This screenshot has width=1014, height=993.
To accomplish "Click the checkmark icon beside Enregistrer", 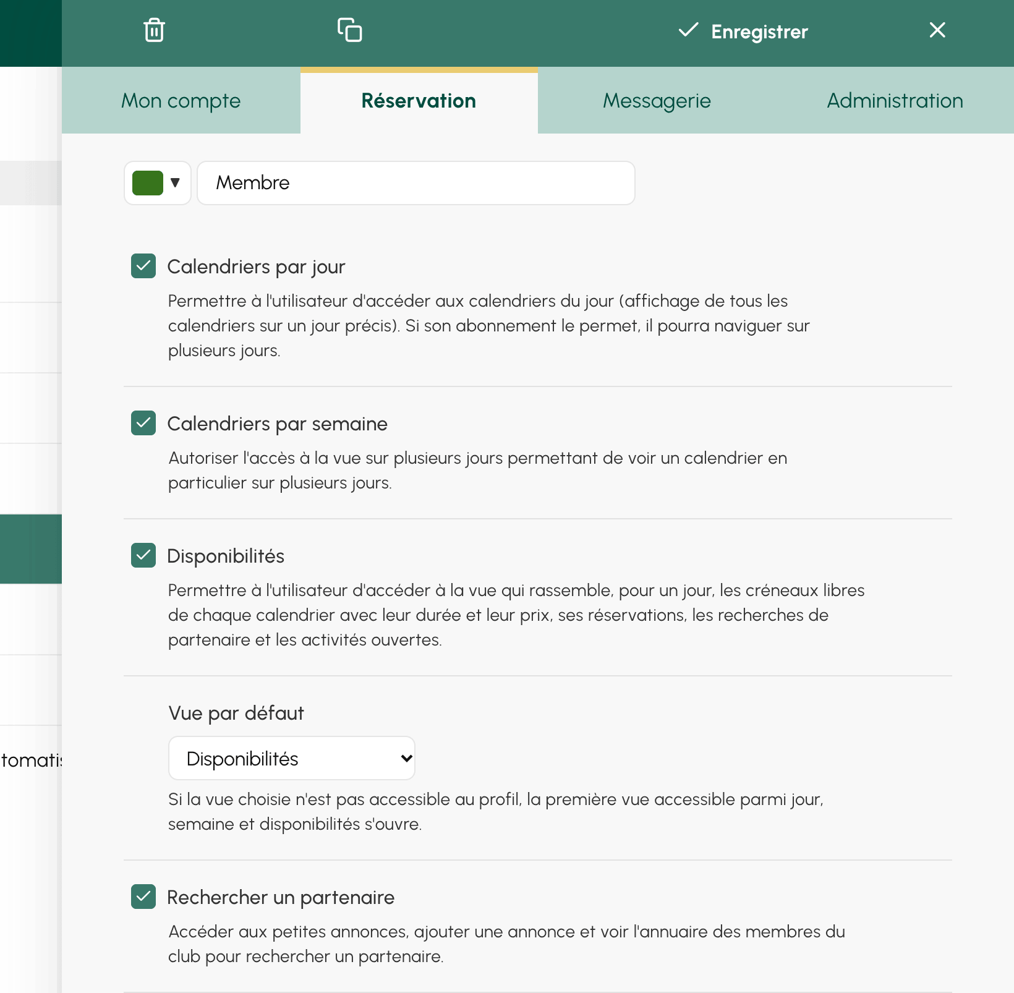I will [x=688, y=30].
